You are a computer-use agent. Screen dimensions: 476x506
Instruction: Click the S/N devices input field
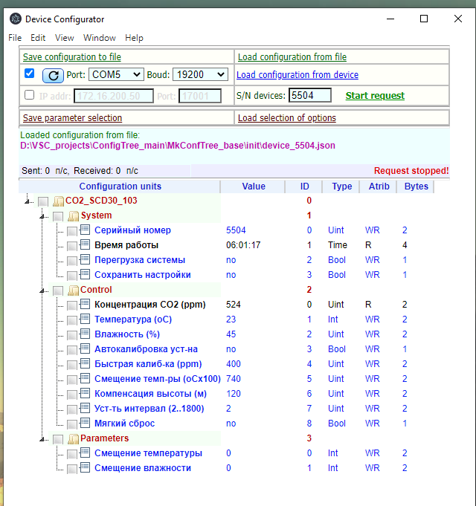point(310,95)
